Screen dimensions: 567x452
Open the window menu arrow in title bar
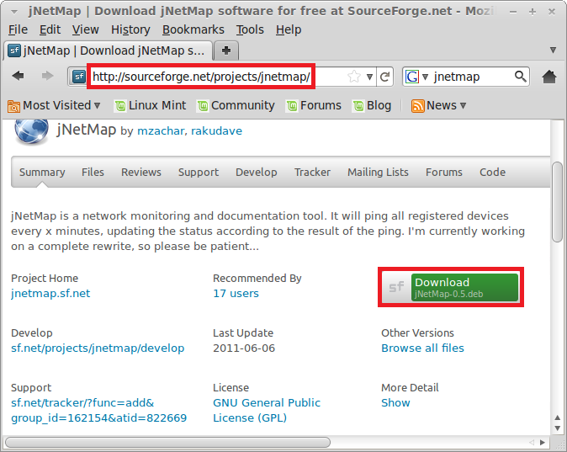[x=14, y=12]
